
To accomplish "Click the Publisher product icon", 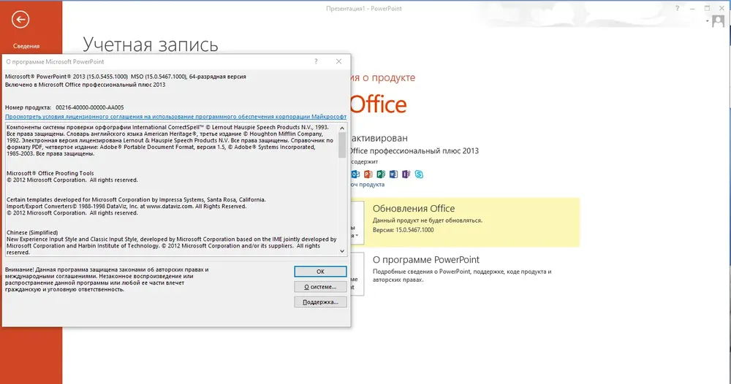I will [x=381, y=174].
